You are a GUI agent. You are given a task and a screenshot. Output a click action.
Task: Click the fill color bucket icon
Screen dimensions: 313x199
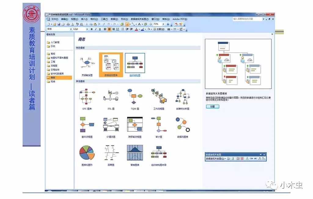[x=149, y=29]
